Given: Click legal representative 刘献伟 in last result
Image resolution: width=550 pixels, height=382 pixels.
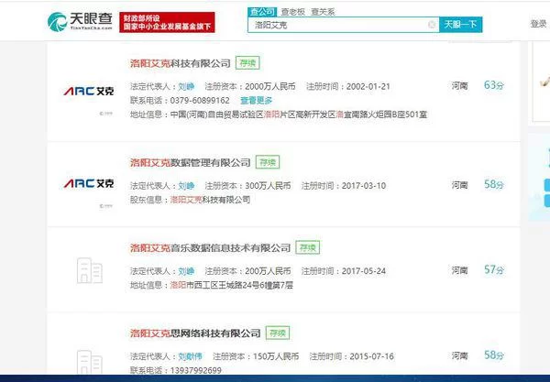Looking at the screenshot, I should point(191,355).
